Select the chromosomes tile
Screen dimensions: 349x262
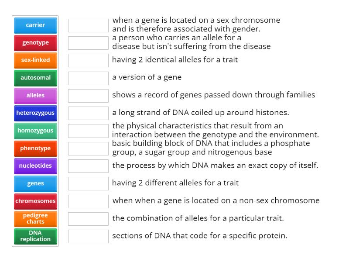(35, 201)
